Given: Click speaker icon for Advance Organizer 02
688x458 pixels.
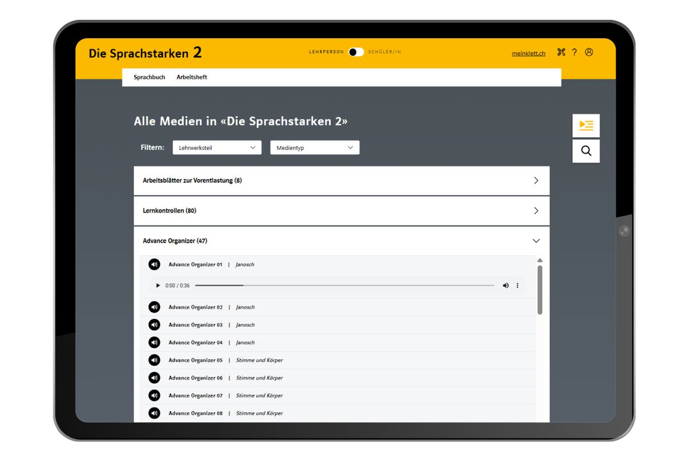Looking at the screenshot, I should [x=154, y=307].
